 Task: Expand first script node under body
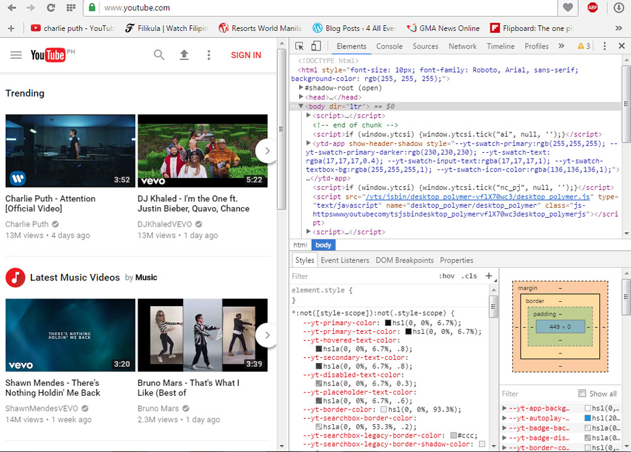point(309,115)
